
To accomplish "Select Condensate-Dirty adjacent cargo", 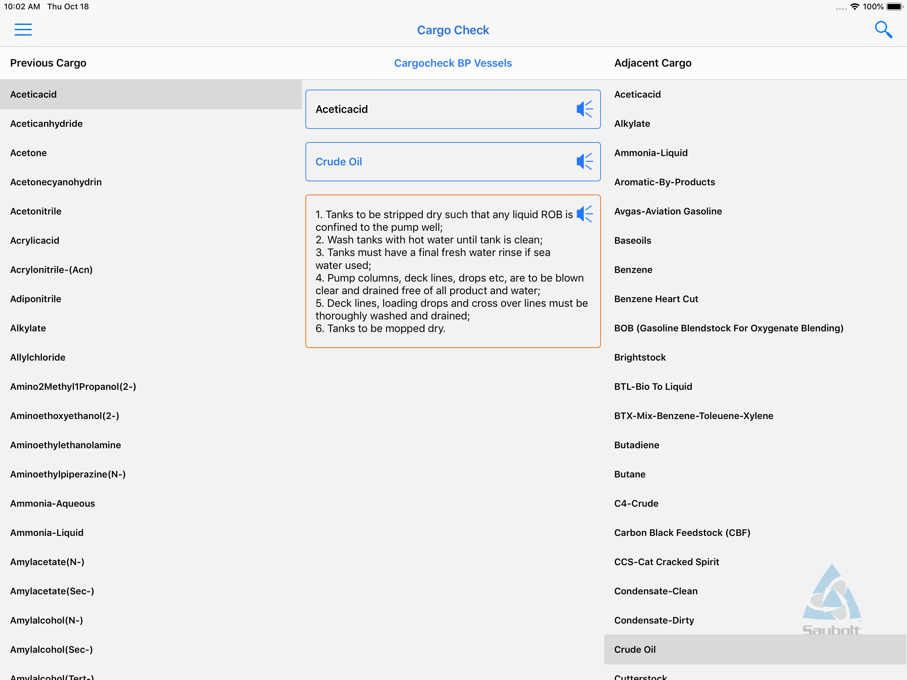I will click(x=755, y=620).
